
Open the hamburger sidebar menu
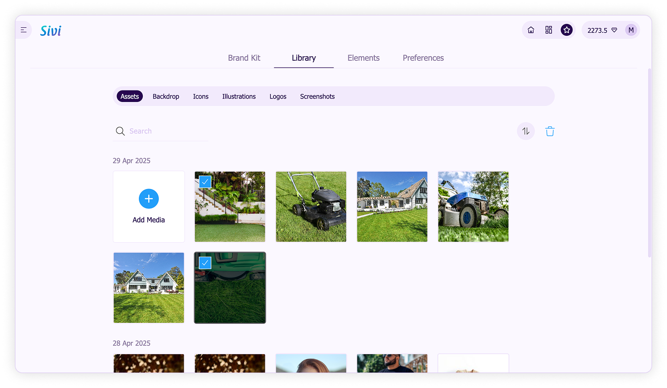[x=23, y=30]
